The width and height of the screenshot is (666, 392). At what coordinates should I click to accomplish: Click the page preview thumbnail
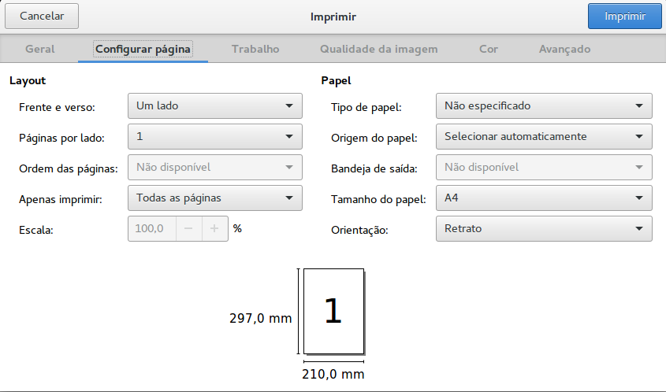(x=334, y=311)
